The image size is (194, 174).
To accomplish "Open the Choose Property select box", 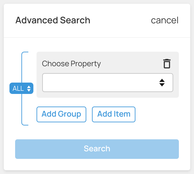I will coord(108,83).
